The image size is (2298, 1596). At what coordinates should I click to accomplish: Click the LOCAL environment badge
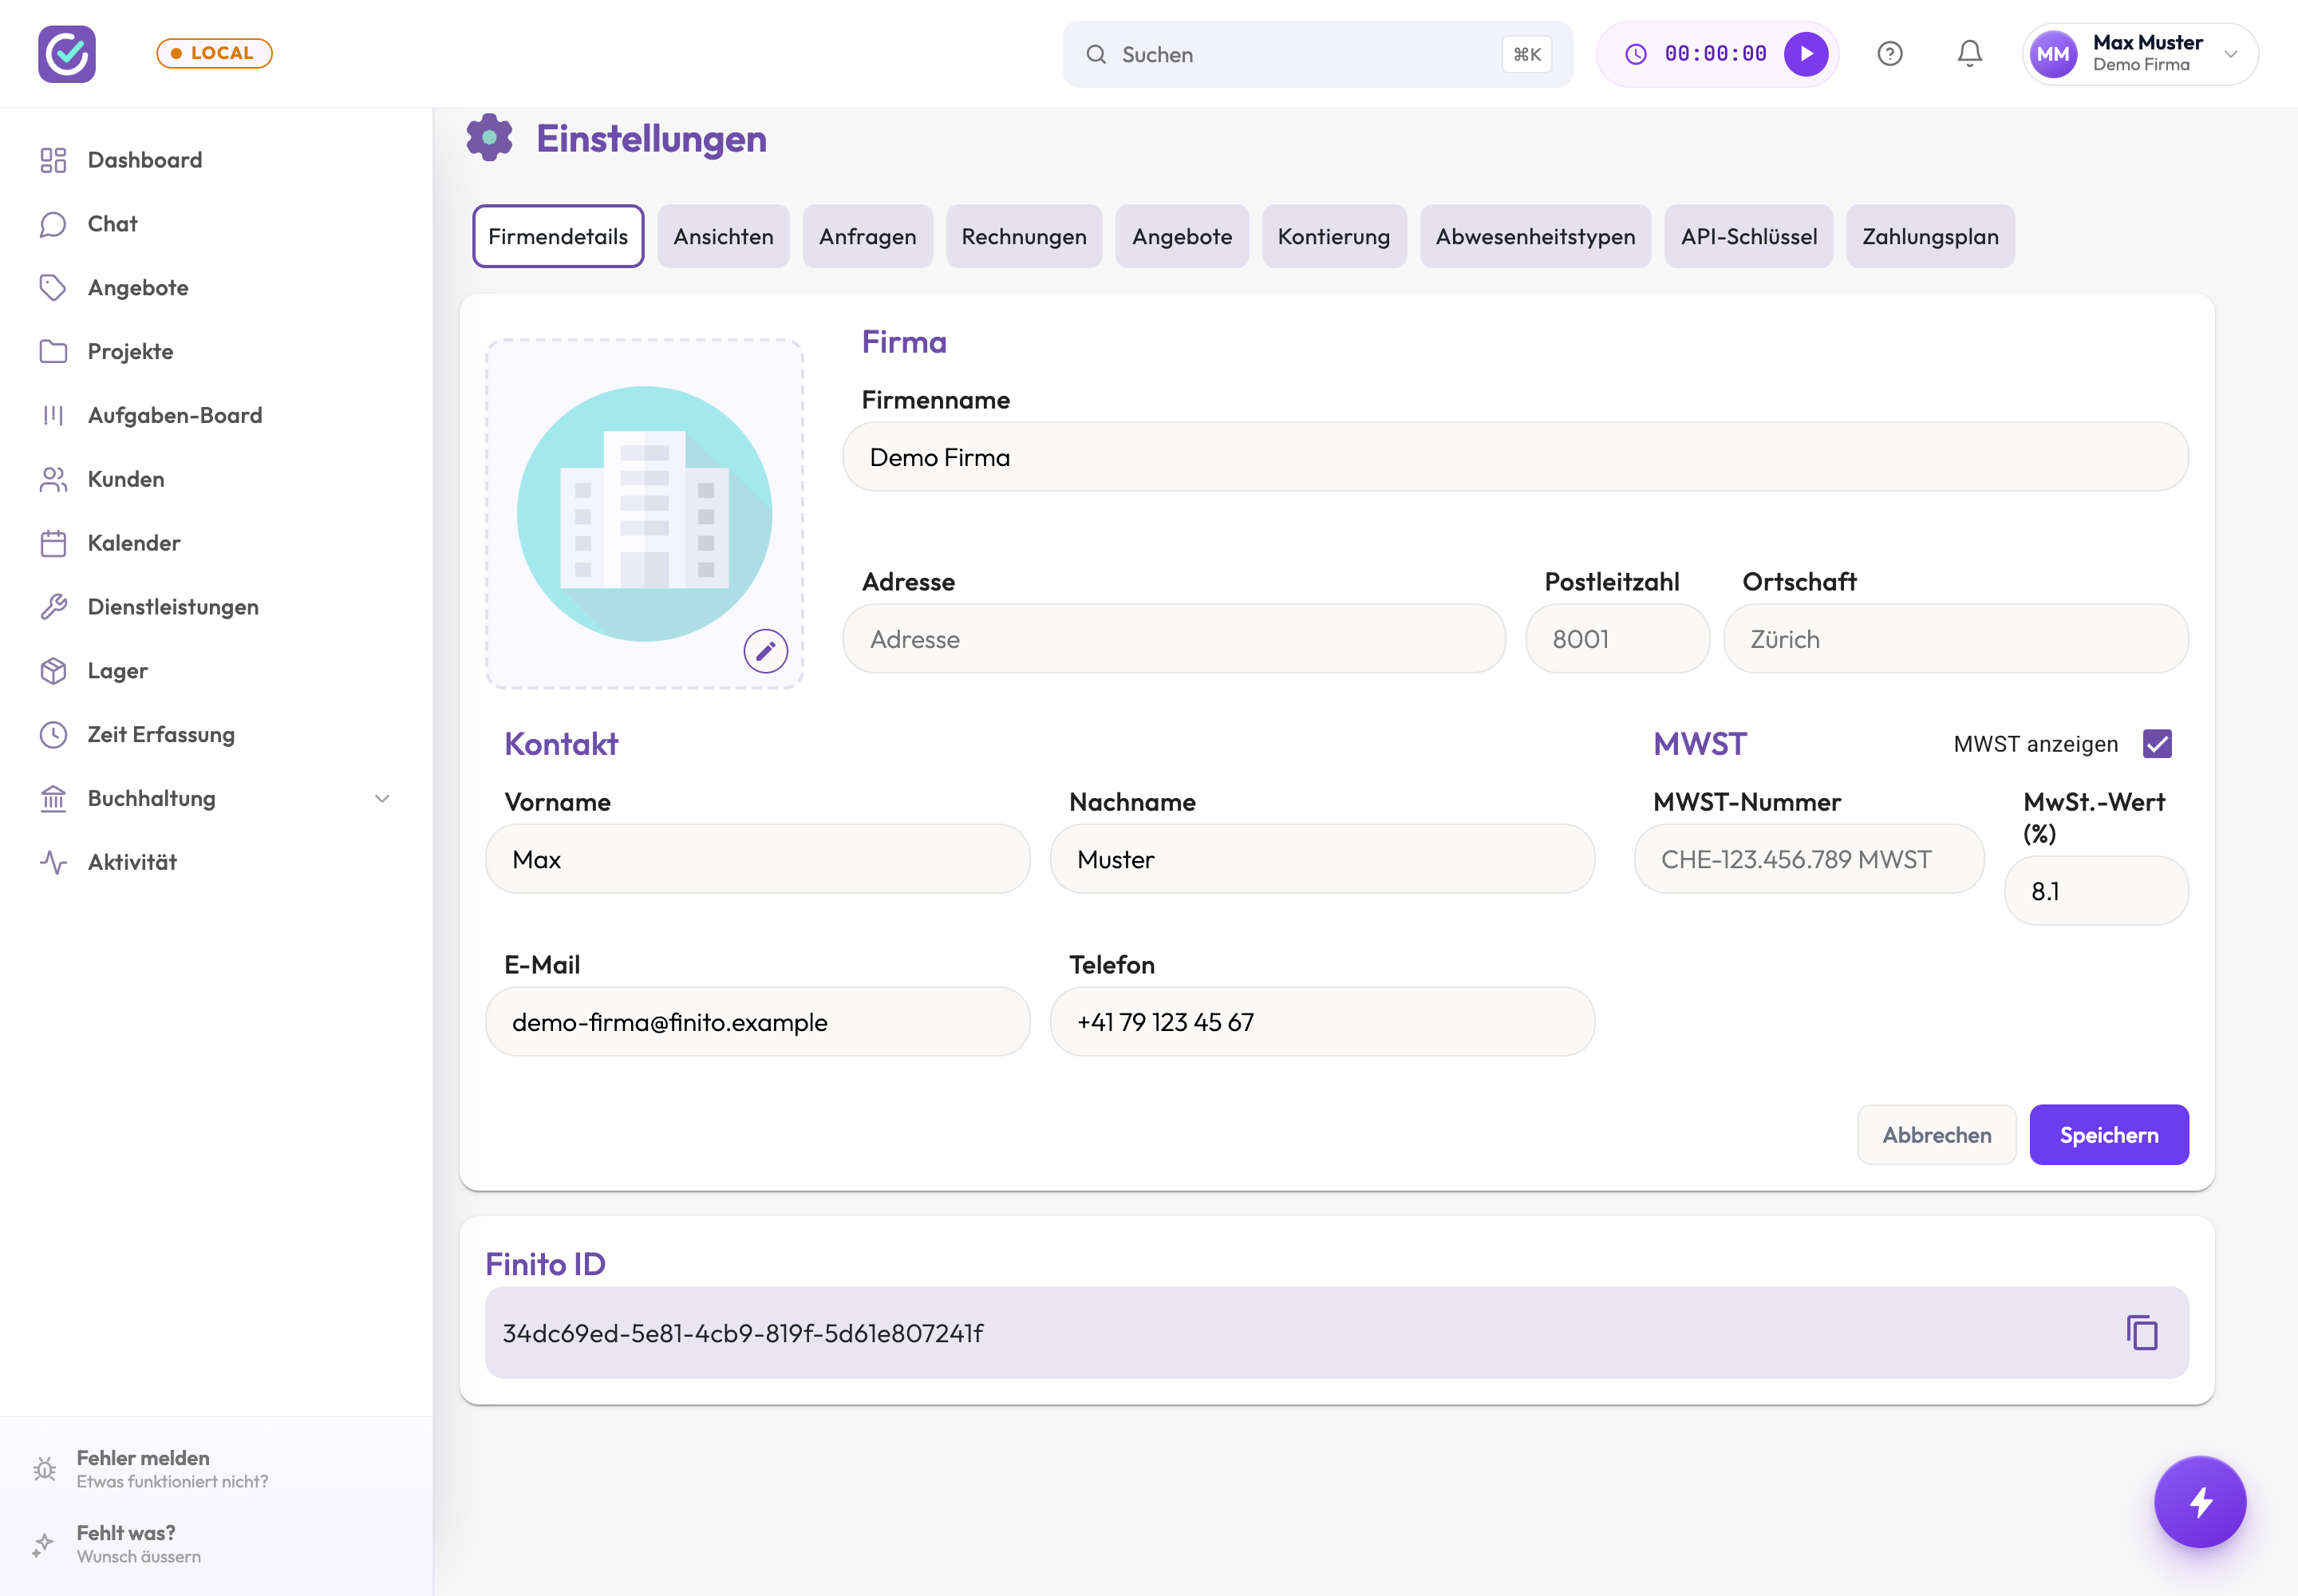(214, 53)
